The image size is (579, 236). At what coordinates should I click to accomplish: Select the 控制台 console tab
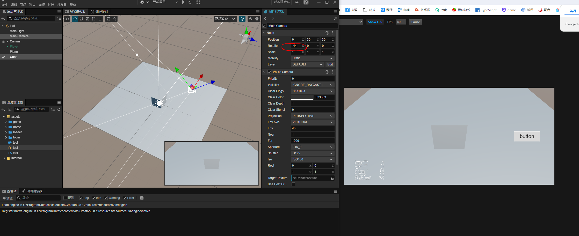tap(10, 191)
